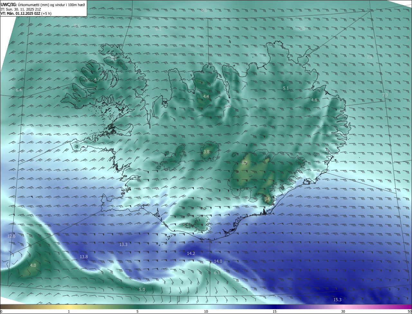The width and height of the screenshot is (412, 314).
Task: Click the color scale tick label 1
Action: [69, 311]
